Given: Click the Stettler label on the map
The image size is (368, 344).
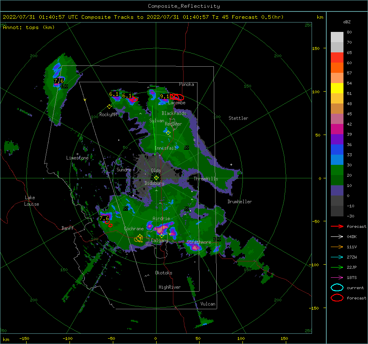Looking at the screenshot, I should pyautogui.click(x=238, y=118).
